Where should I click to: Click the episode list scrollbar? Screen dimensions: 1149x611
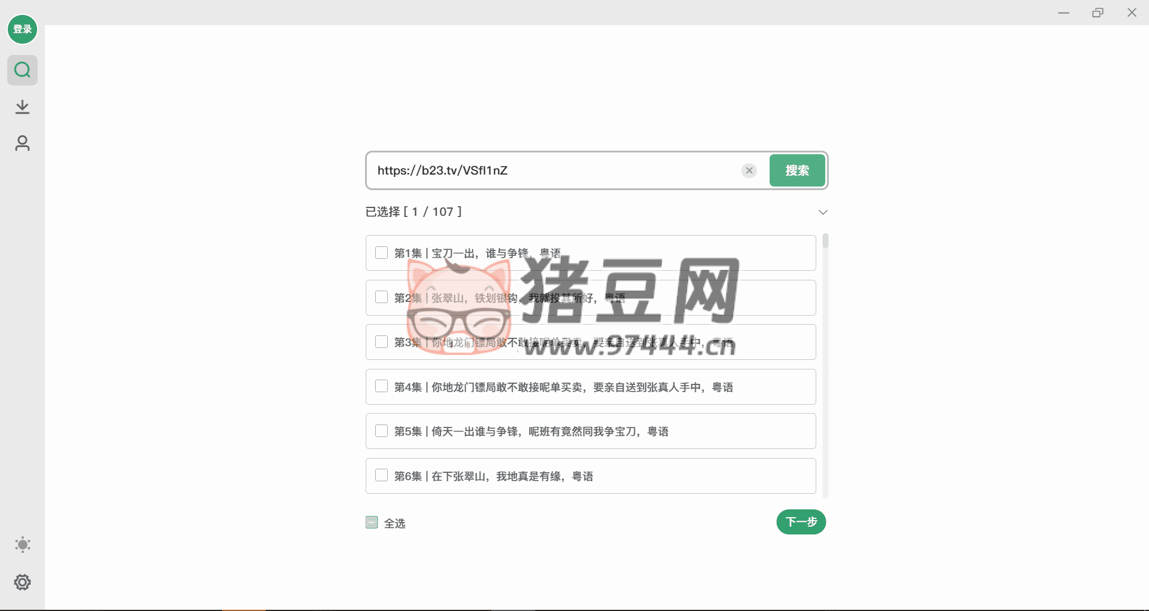click(x=825, y=242)
